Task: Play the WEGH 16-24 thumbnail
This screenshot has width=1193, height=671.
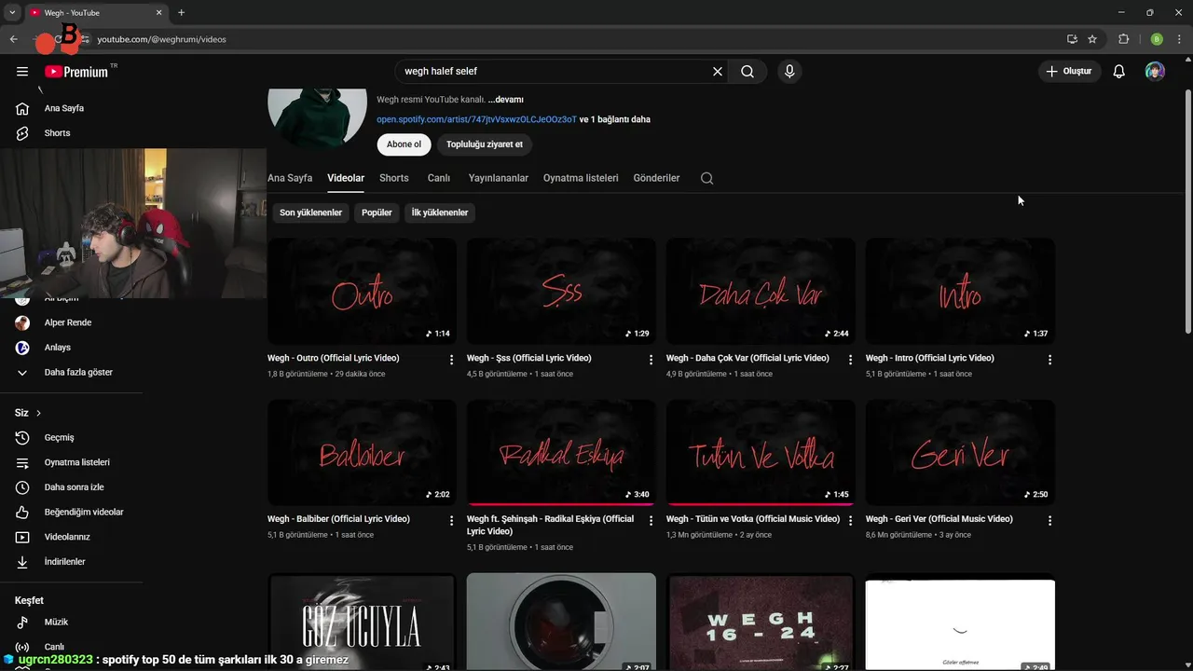Action: [x=761, y=622]
